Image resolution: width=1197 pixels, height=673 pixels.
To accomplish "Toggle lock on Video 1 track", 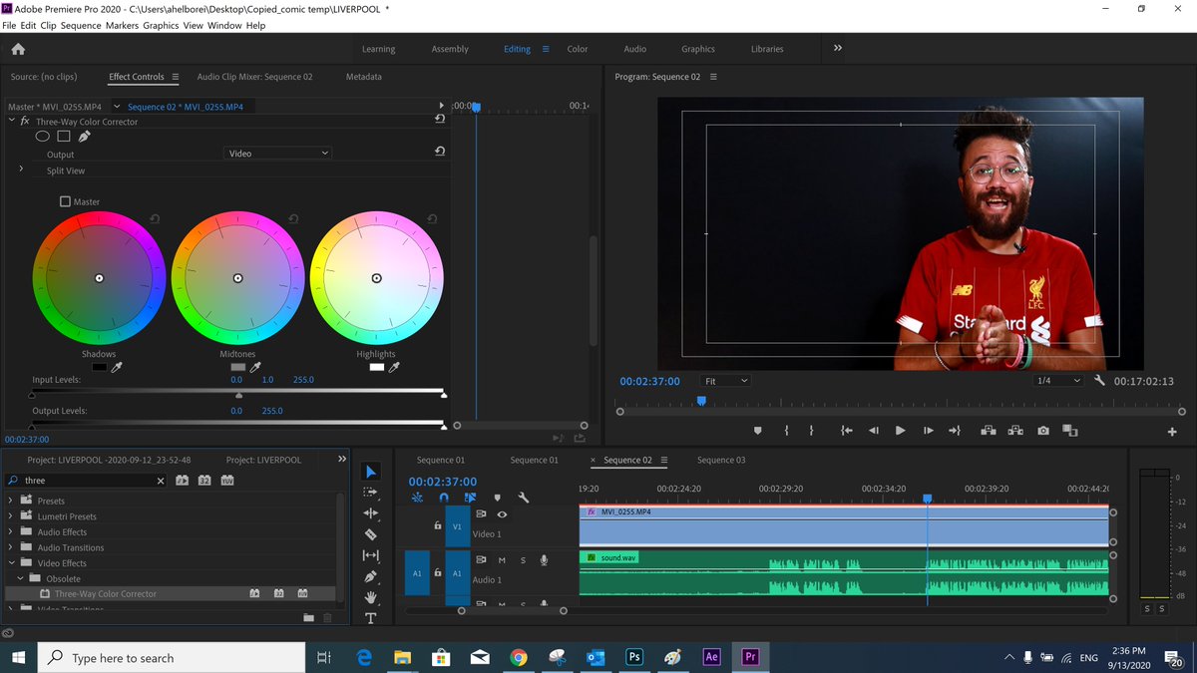I will tap(437, 525).
